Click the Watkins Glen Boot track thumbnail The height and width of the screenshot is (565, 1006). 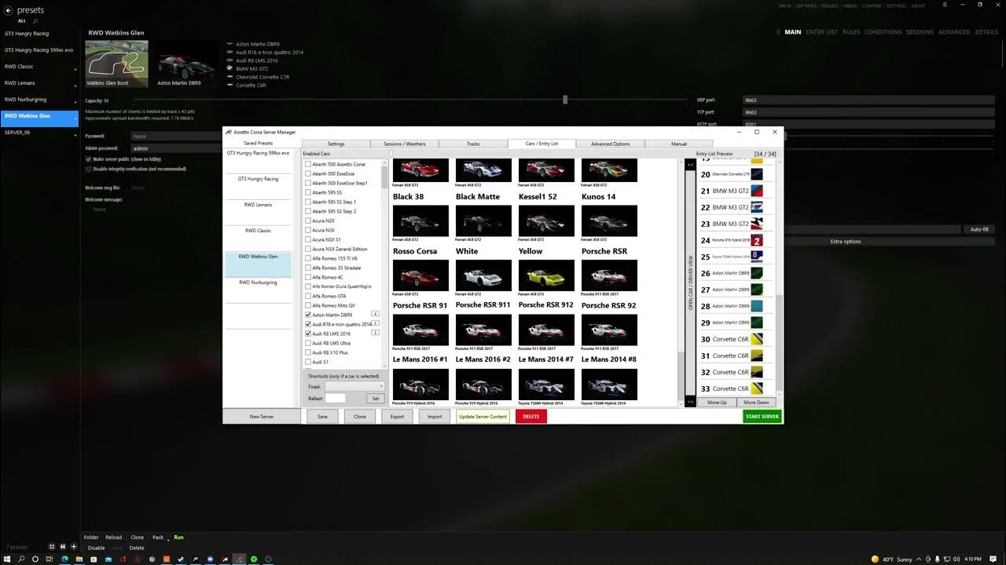click(116, 63)
